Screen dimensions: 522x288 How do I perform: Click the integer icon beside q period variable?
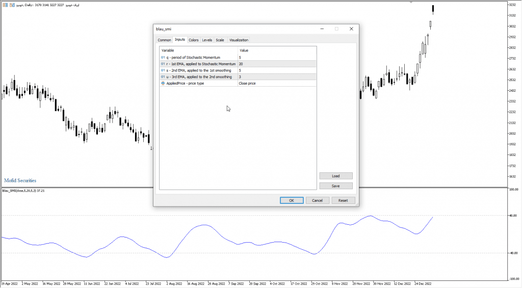(163, 58)
